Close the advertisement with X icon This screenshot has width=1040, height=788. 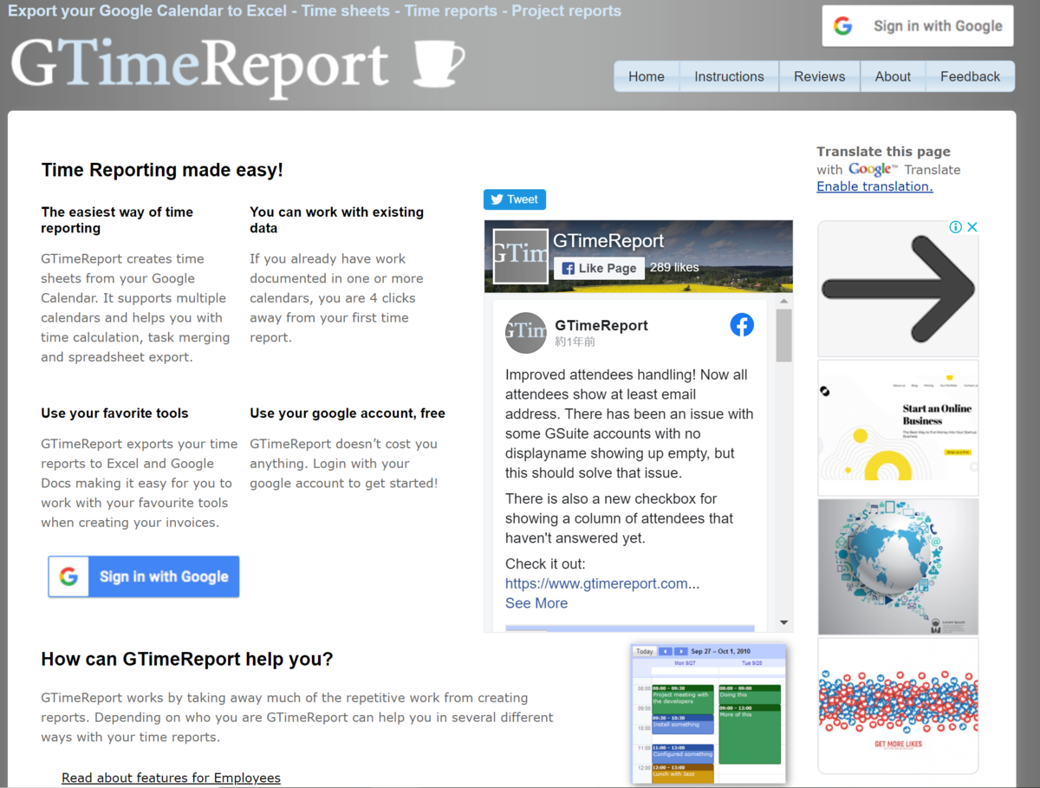tap(972, 227)
